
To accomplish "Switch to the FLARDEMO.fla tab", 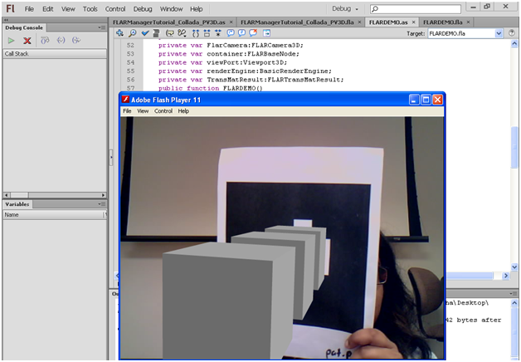I will 442,22.
